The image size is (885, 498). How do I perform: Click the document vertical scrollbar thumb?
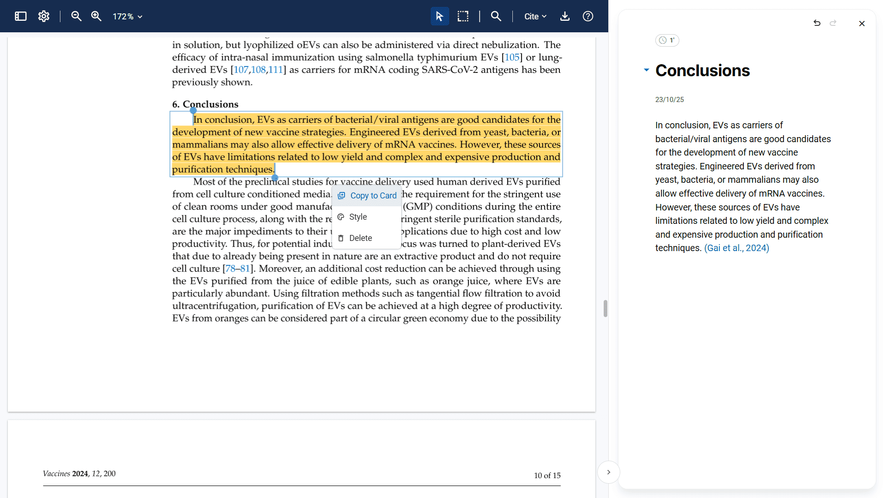pyautogui.click(x=605, y=308)
